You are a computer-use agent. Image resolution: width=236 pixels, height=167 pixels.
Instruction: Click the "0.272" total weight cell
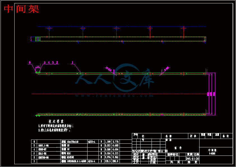[115, 154]
